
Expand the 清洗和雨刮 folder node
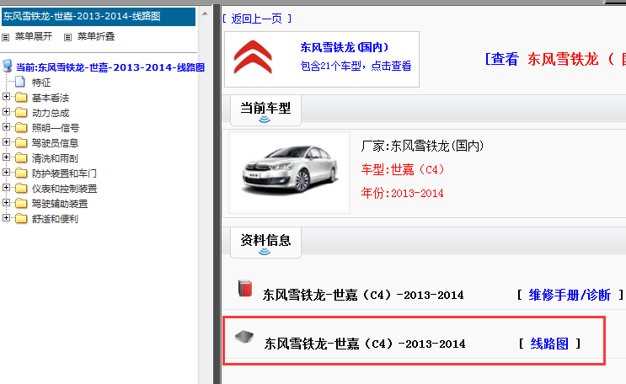6,157
